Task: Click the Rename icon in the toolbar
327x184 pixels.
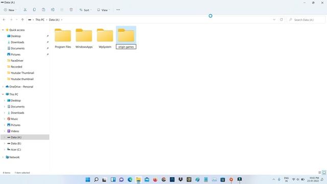Action: tap(53, 10)
